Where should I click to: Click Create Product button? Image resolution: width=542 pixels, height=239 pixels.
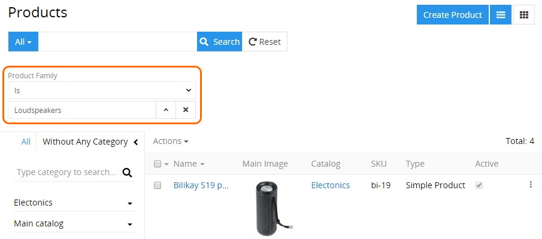coord(453,15)
